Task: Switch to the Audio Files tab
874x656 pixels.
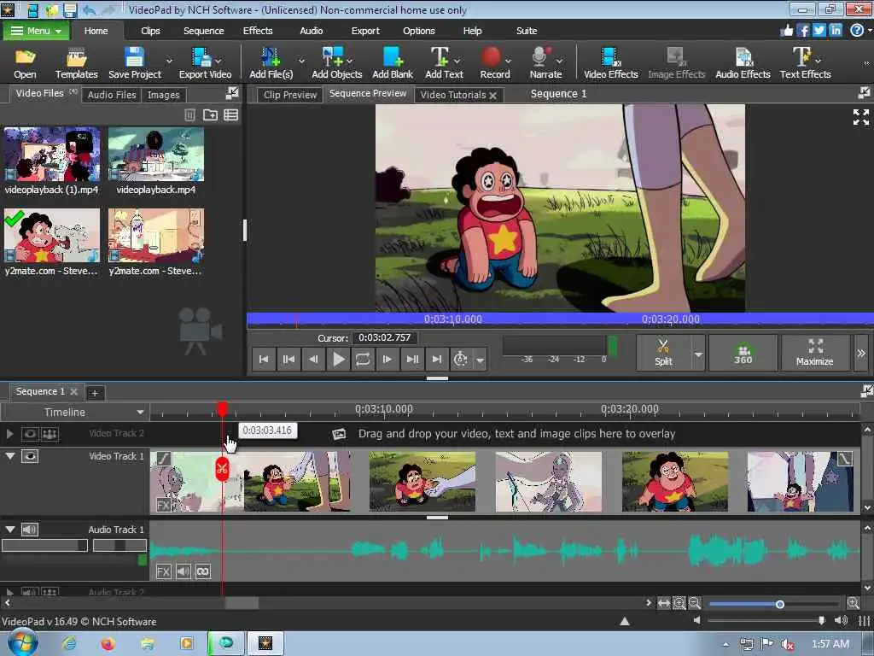Action: coord(112,95)
